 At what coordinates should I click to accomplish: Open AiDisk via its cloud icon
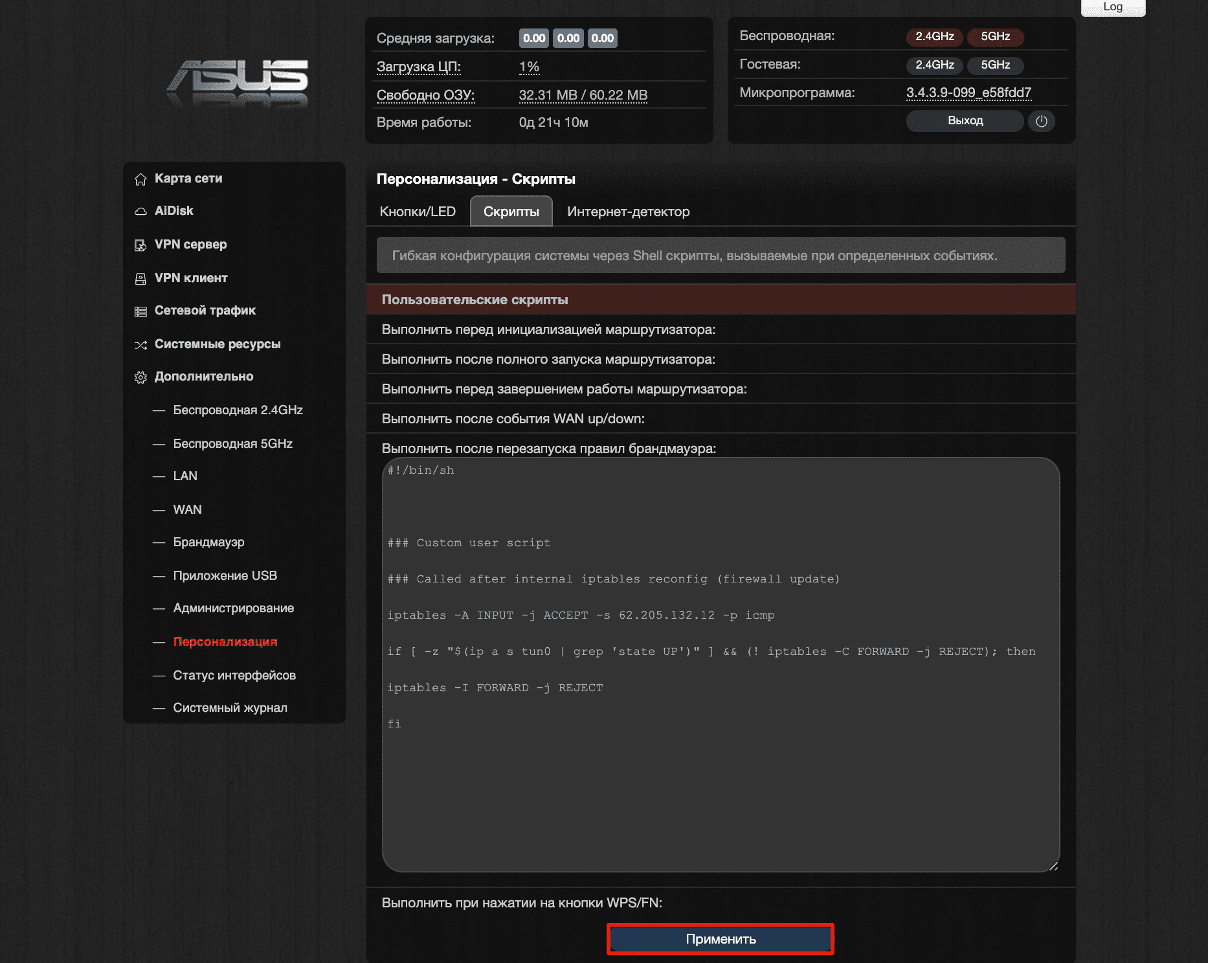[x=140, y=211]
